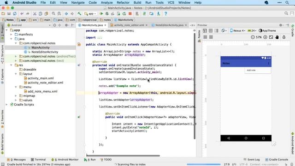
Task: Click the zoom to fit preview icon
Action: [271, 37]
